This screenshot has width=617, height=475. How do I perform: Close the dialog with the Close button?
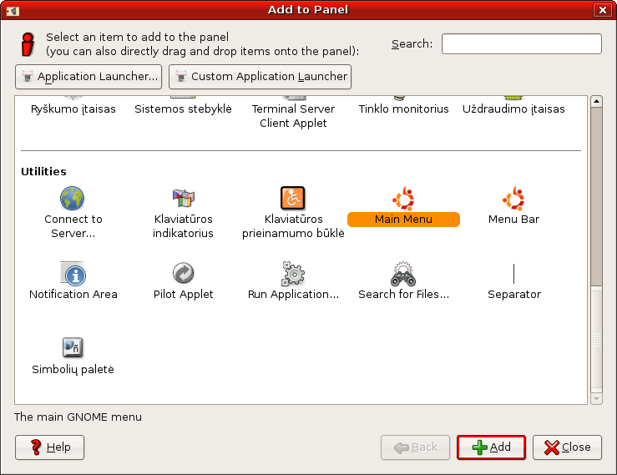(x=567, y=447)
